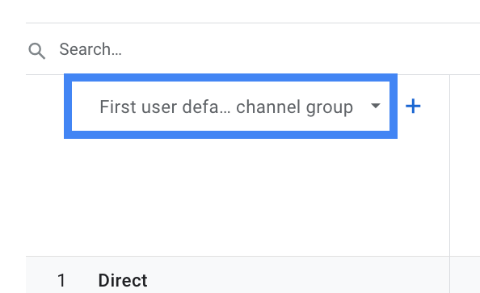Expand the primary dimension selector

tap(230, 106)
